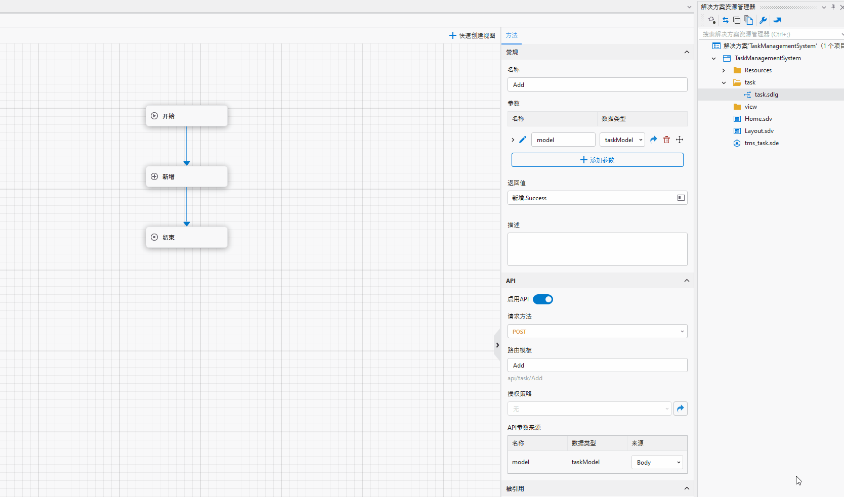Collapse the 被引用 section

[x=687, y=488]
